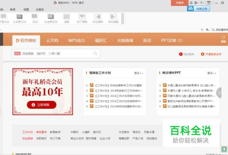Select the 求职简历 category link
228x155 pixels.
point(41,139)
